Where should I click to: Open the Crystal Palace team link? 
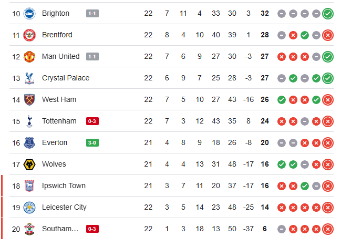(66, 78)
